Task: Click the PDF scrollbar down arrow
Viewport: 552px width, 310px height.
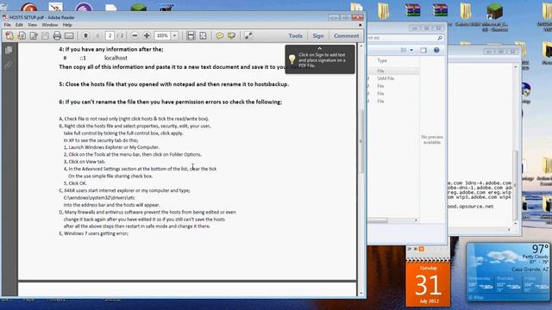Action: [x=361, y=293]
